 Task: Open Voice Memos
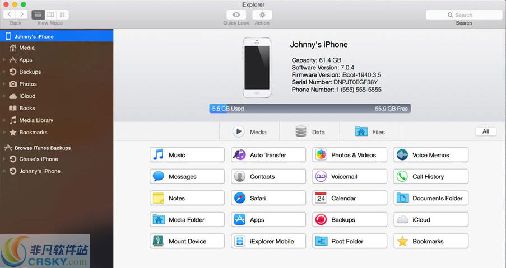tap(431, 155)
